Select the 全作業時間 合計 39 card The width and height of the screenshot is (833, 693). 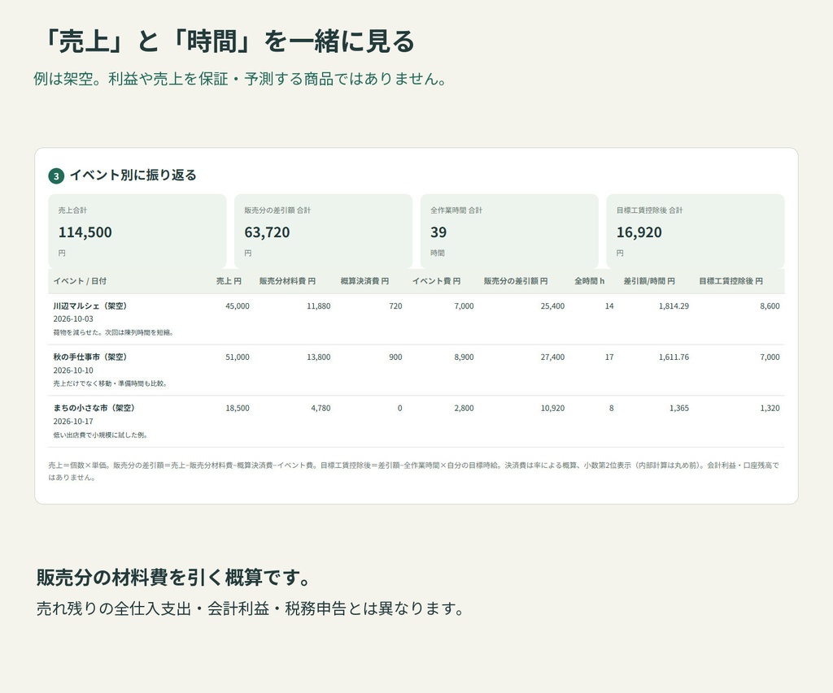(509, 232)
